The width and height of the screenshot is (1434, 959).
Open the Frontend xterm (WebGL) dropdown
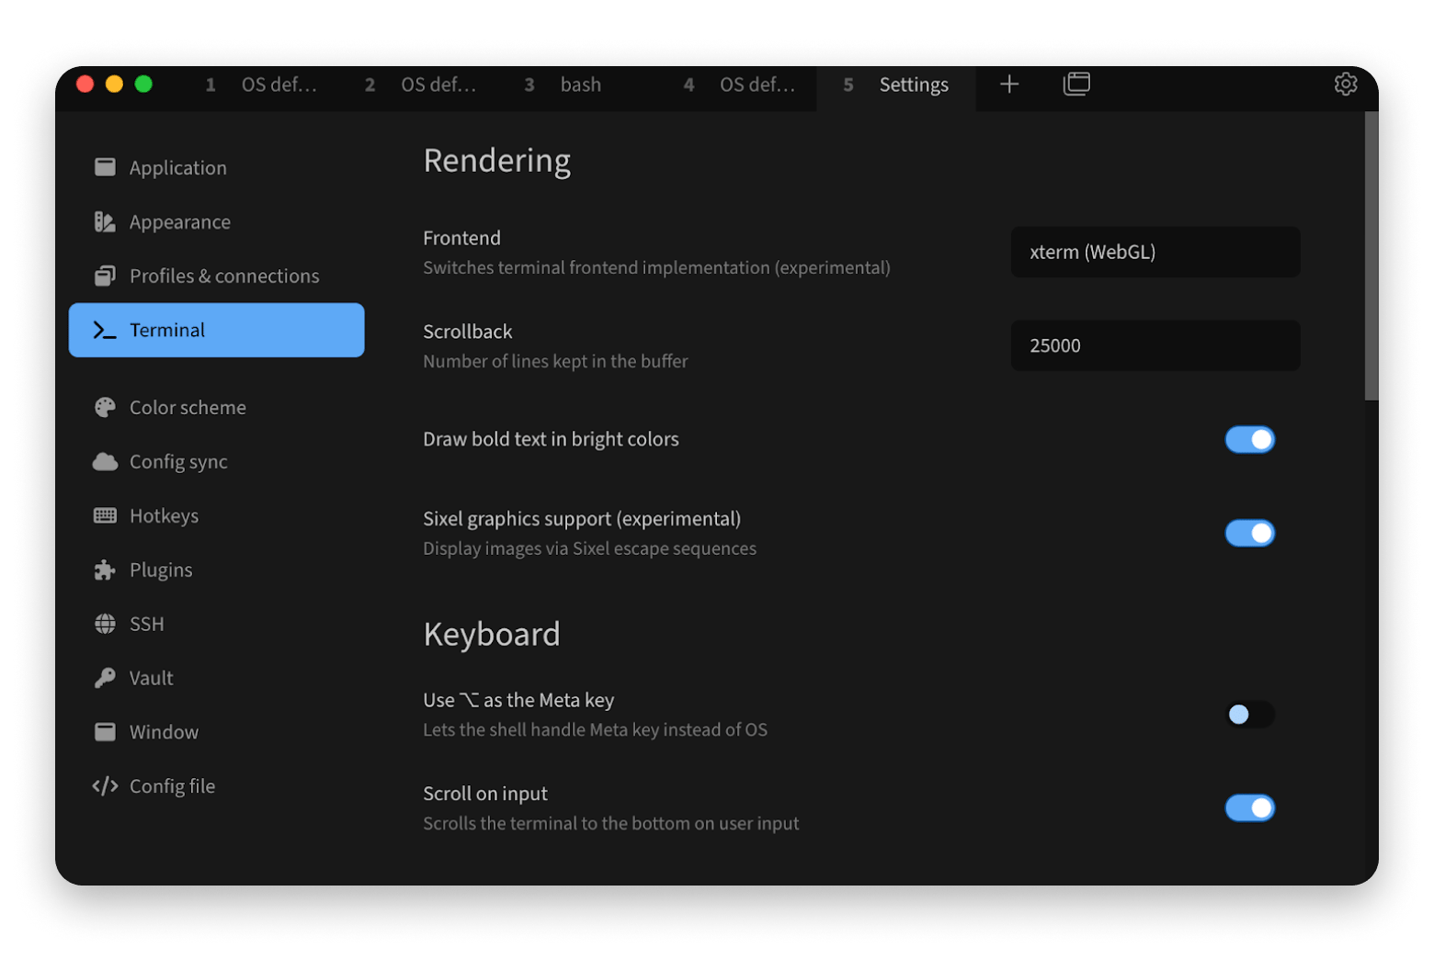[x=1155, y=252]
